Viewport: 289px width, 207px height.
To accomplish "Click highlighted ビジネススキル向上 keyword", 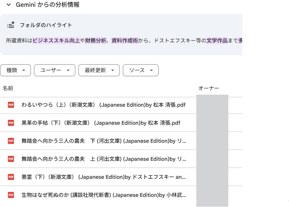I will (x=56, y=40).
